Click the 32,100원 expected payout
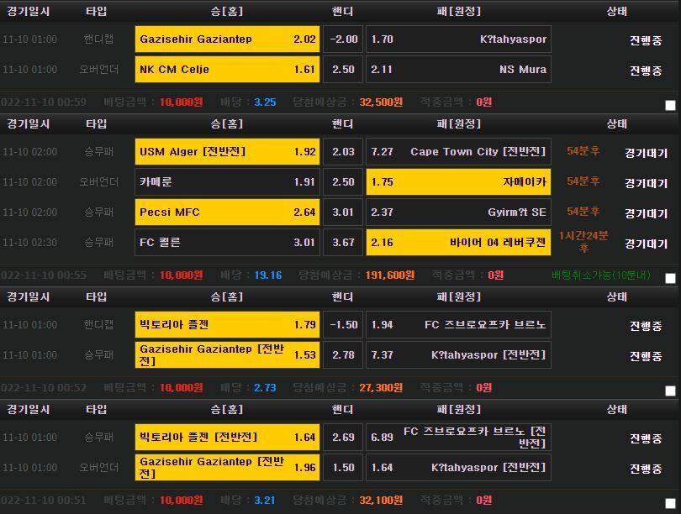This screenshot has height=514, width=681. point(381,501)
